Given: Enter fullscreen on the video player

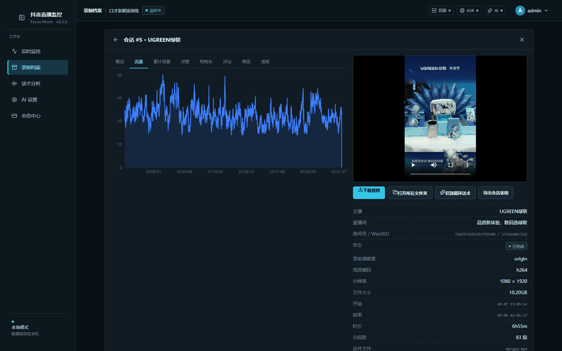Looking at the screenshot, I should 450,165.
